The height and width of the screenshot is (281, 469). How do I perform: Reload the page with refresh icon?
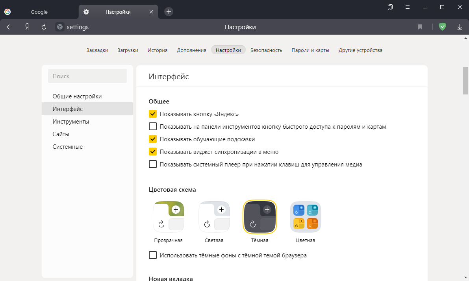tap(44, 27)
